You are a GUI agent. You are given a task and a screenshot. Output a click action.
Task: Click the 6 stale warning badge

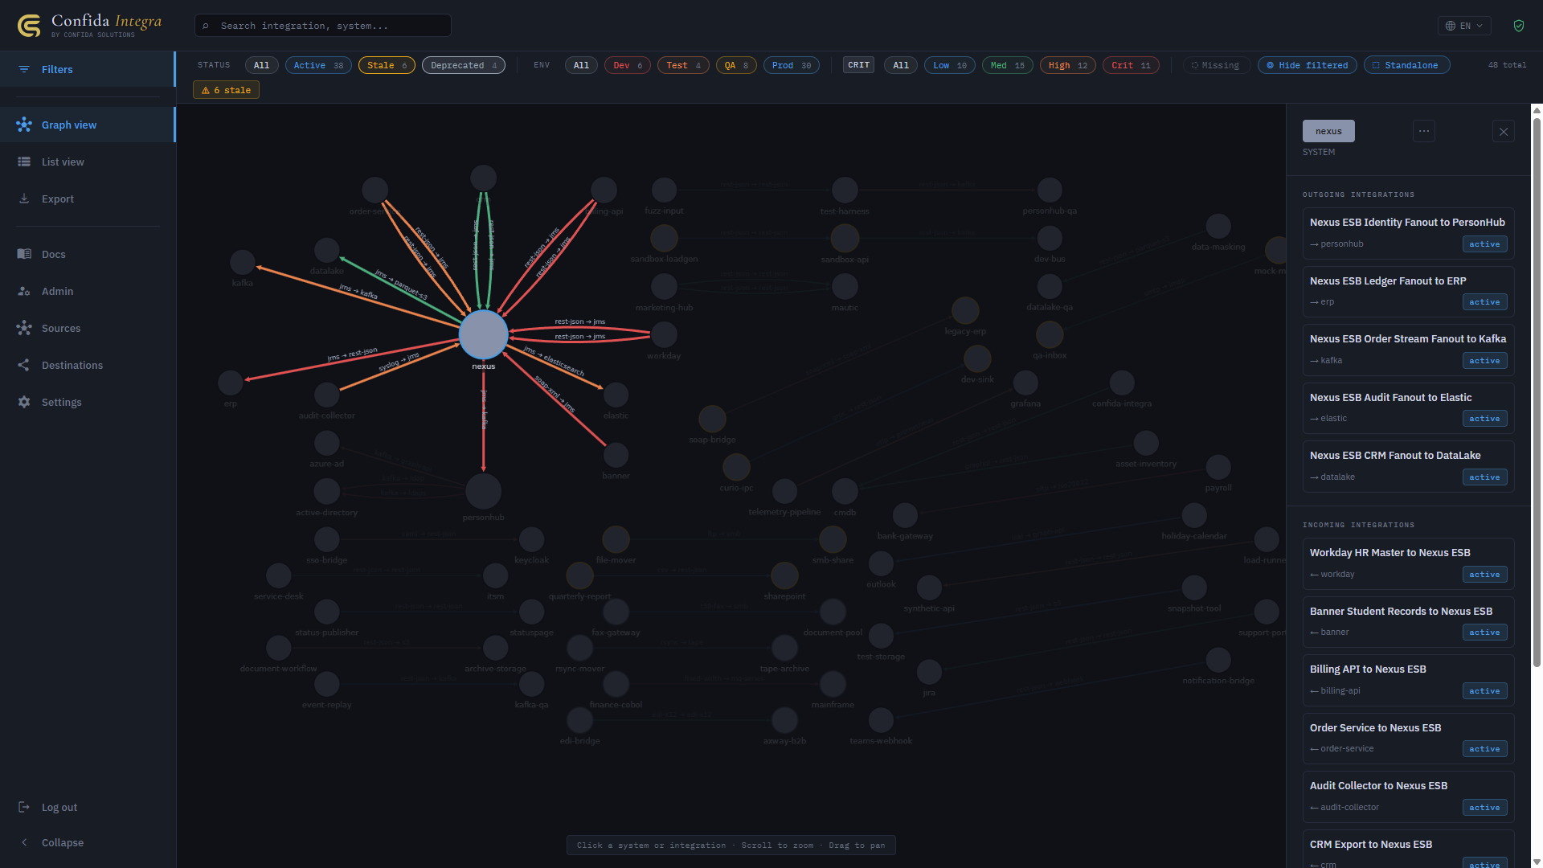click(226, 90)
